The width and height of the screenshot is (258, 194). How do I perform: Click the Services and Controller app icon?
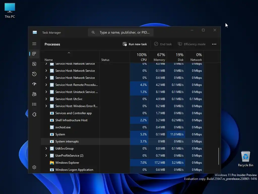tap(52, 113)
